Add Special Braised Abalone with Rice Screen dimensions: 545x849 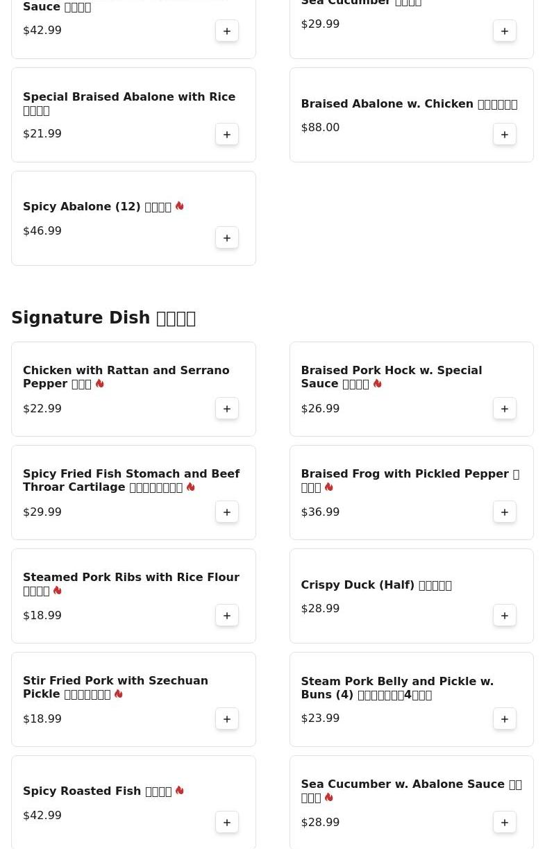[x=227, y=135]
